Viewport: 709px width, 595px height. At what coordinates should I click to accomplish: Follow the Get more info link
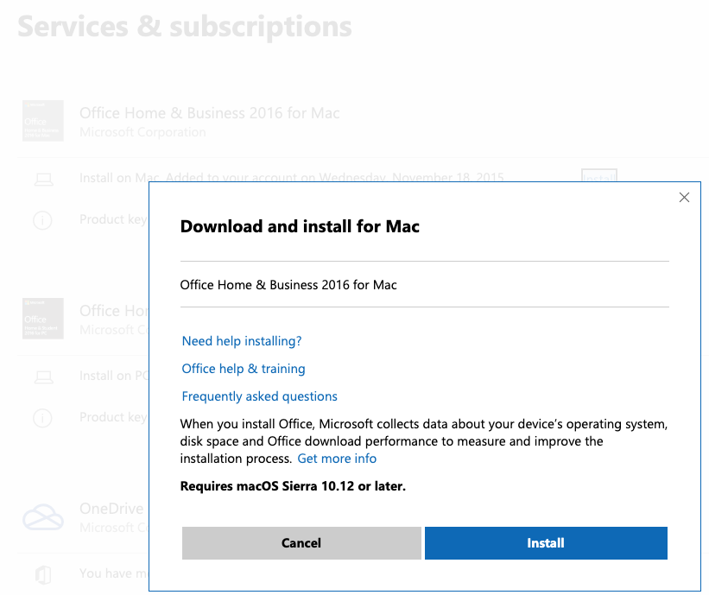tap(337, 459)
